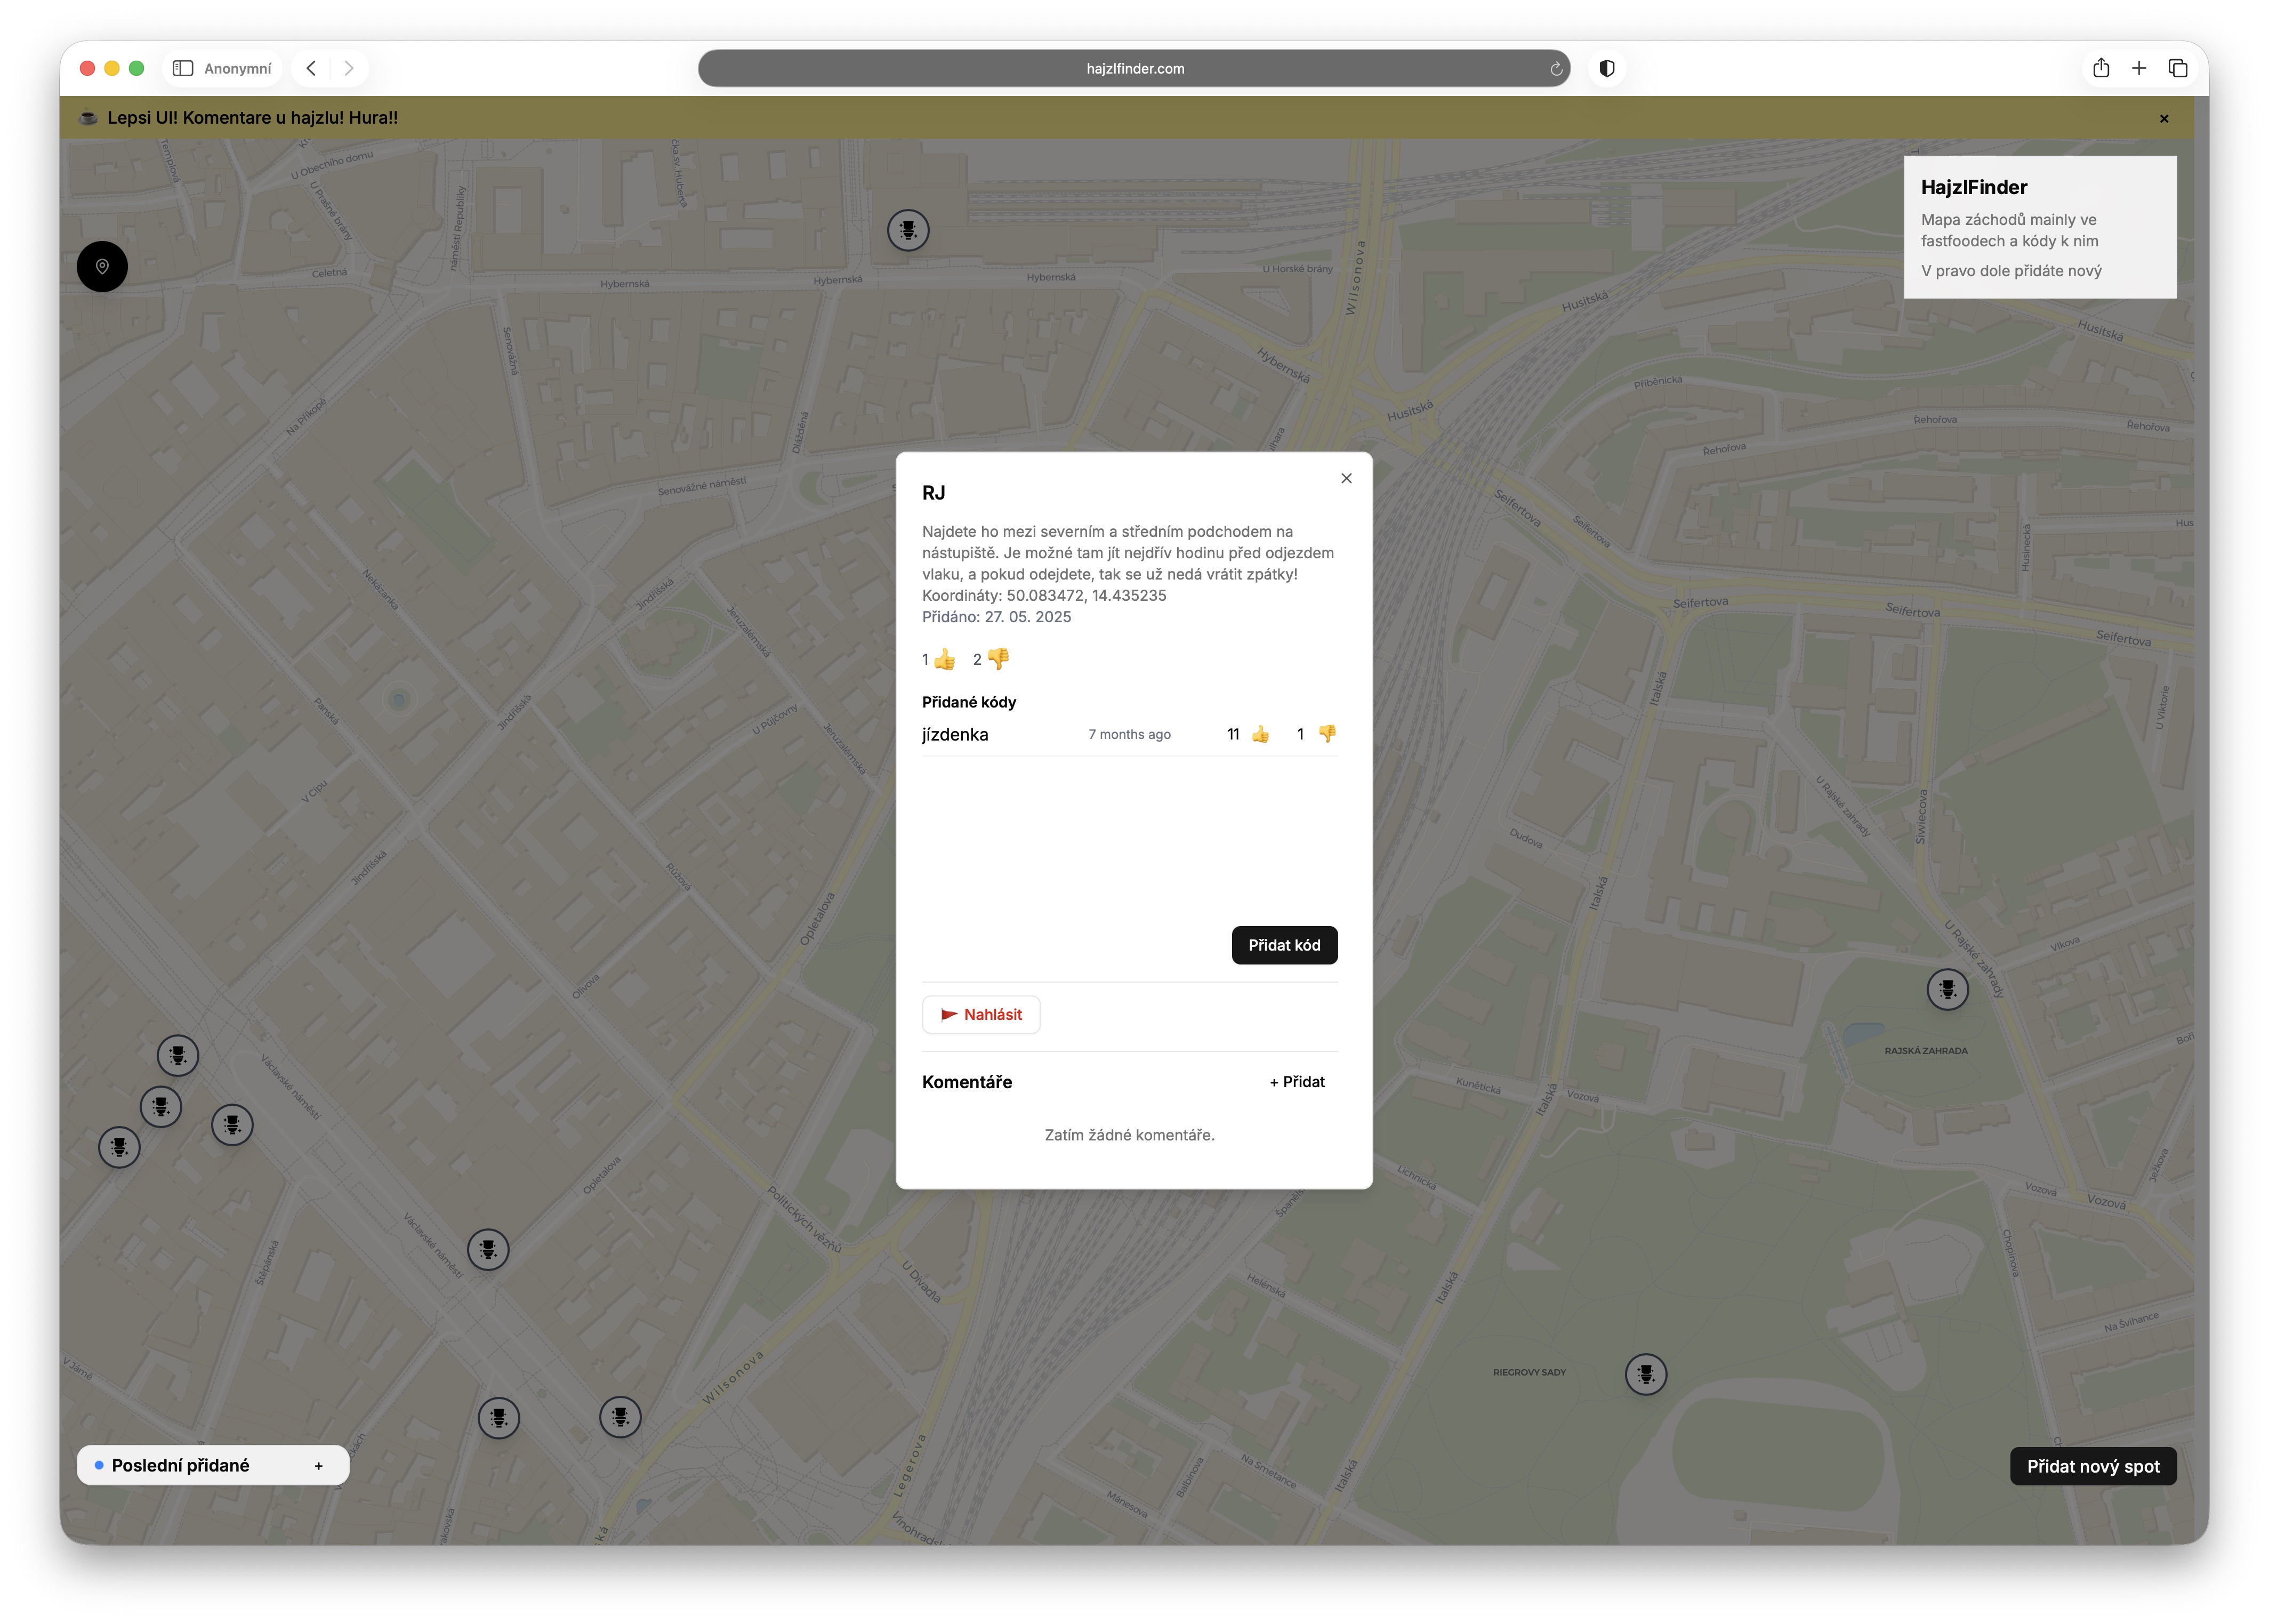This screenshot has height=1624, width=2269.
Task: Click the toilet marker near Riegrovy sady
Action: [1645, 1374]
